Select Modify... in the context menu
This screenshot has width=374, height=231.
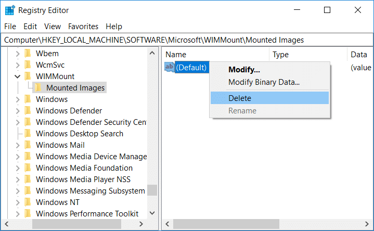click(x=244, y=70)
